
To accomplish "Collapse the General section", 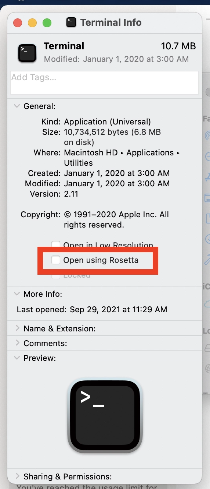I will (17, 106).
